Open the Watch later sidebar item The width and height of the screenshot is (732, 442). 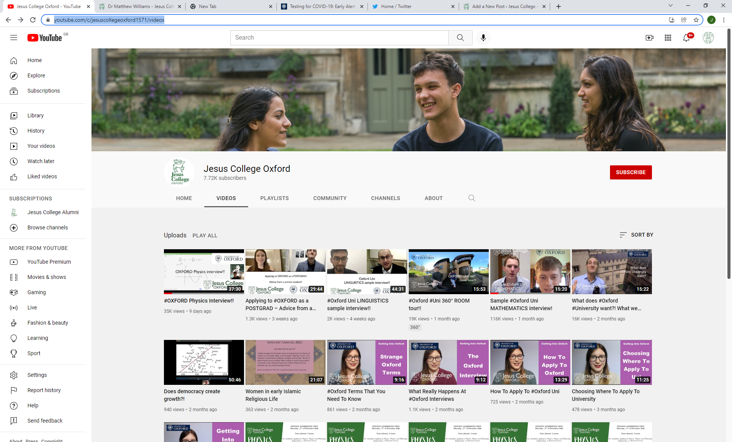coord(41,161)
